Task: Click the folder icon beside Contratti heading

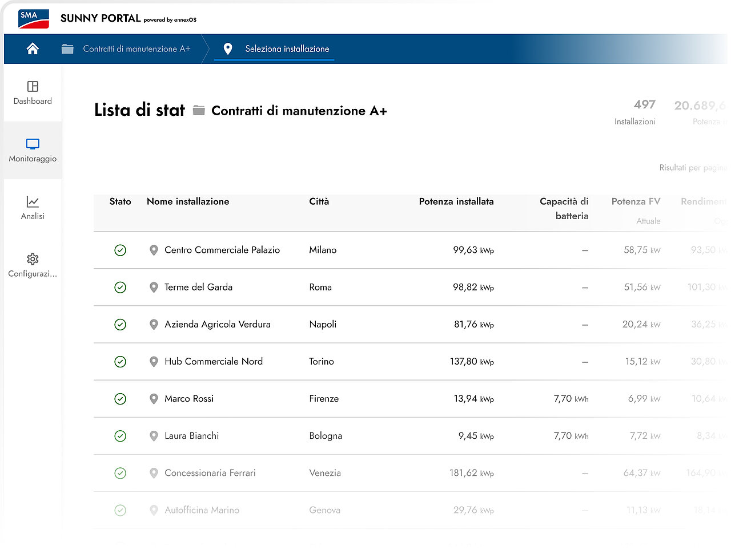Action: click(x=199, y=110)
